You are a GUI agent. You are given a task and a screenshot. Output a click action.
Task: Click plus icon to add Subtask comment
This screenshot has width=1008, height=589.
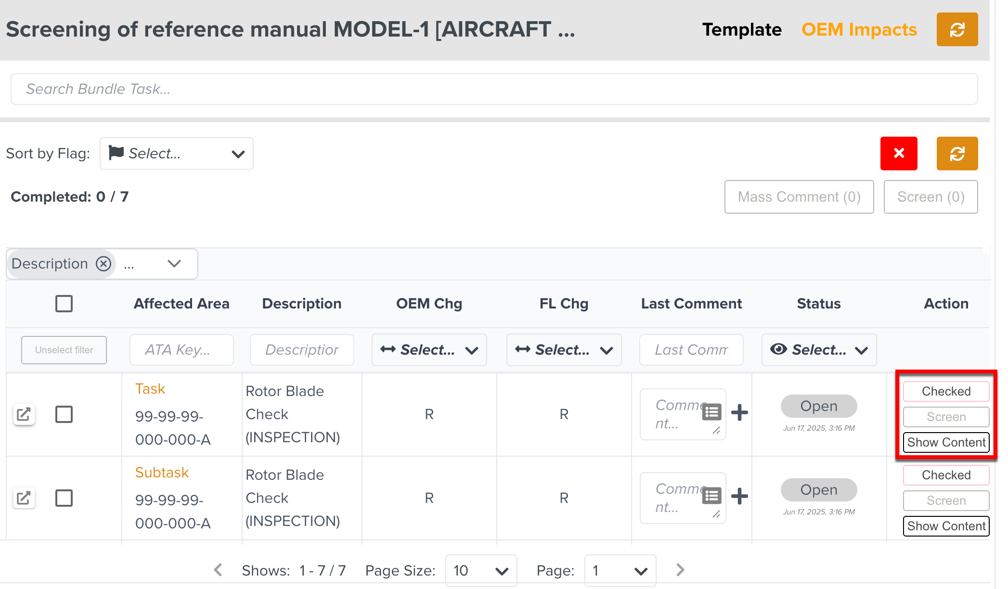[739, 496]
